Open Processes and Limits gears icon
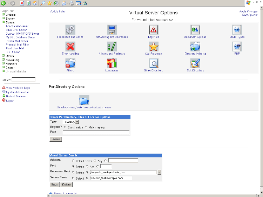The width and height of the screenshot is (263, 197). tap(70, 30)
